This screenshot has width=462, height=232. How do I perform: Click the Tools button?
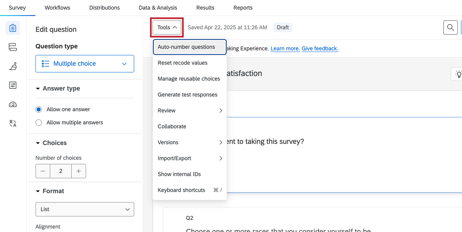167,27
